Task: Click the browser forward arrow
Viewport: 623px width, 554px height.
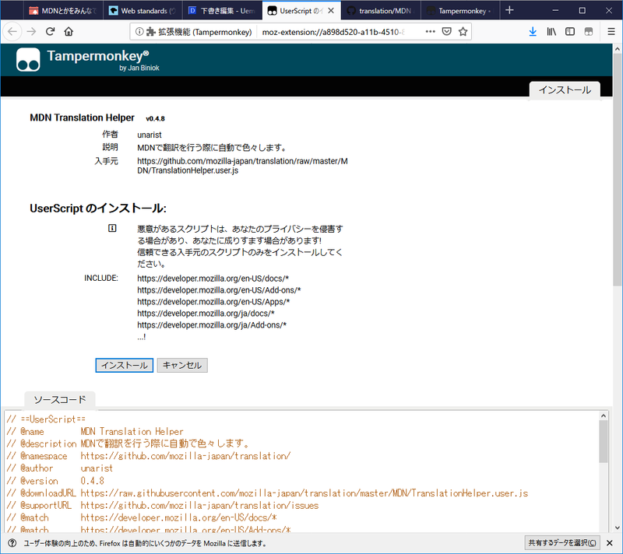Action: pyautogui.click(x=31, y=32)
